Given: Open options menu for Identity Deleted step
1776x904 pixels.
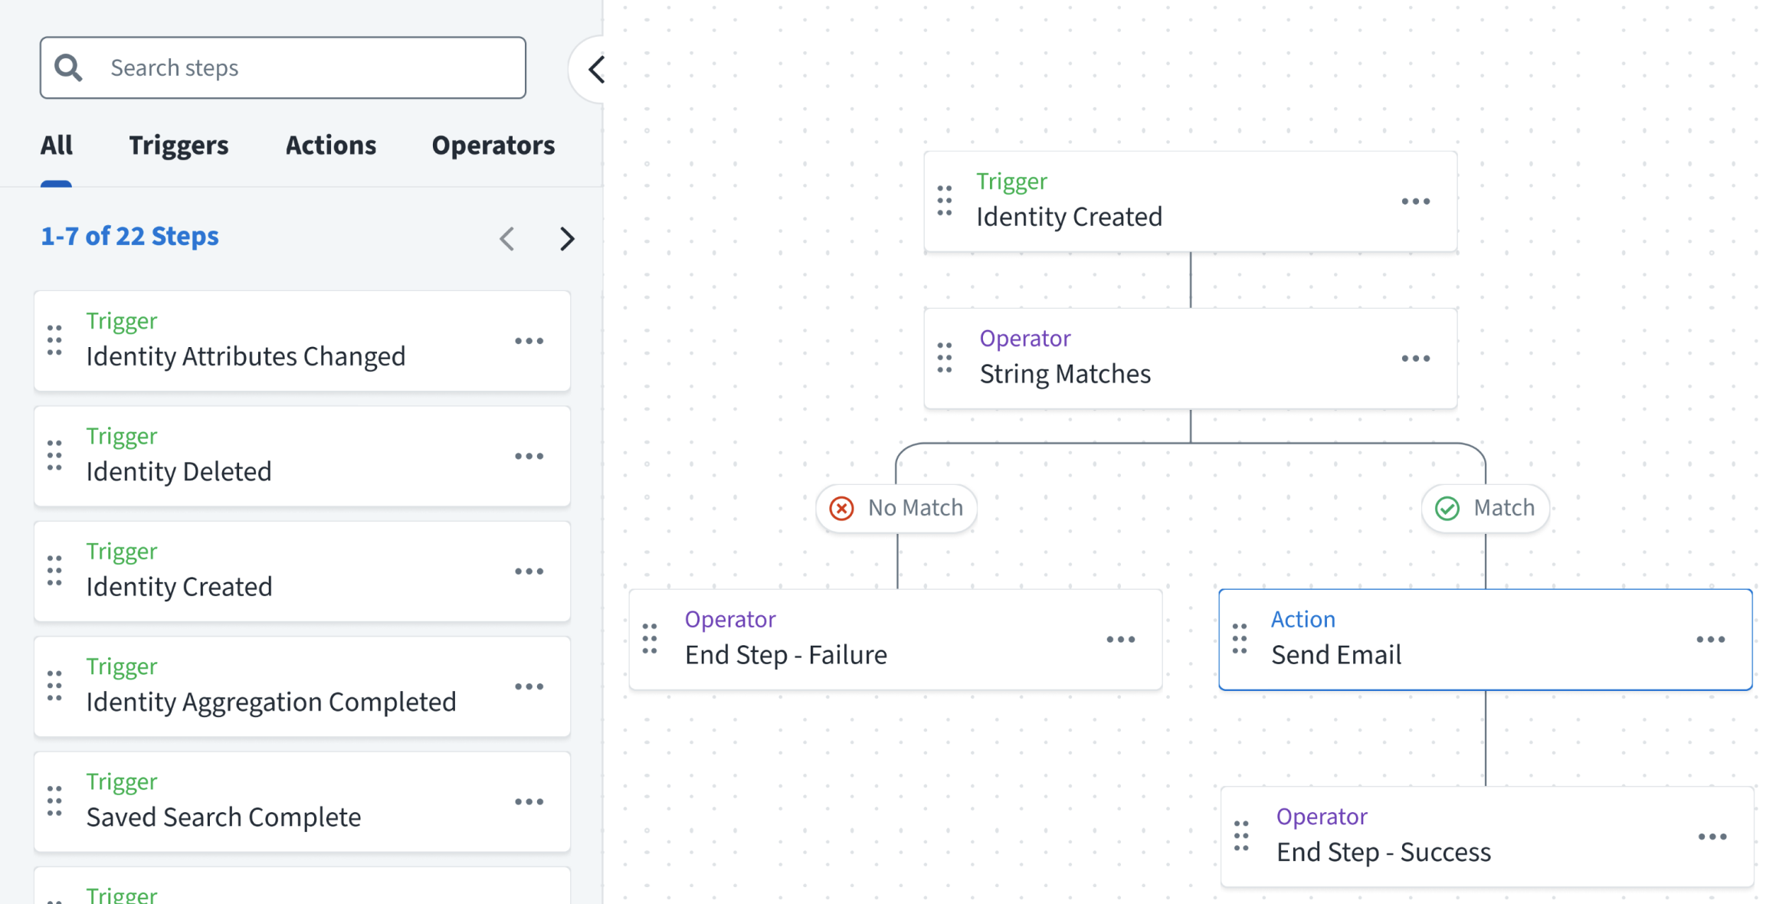Looking at the screenshot, I should tap(529, 456).
